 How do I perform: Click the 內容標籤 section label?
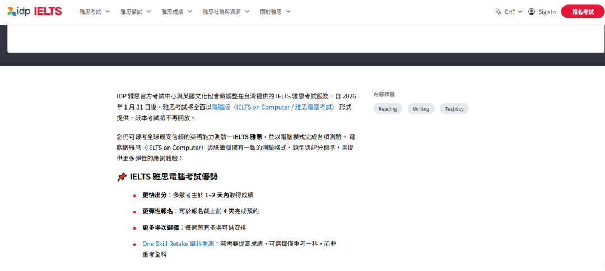[x=384, y=94]
